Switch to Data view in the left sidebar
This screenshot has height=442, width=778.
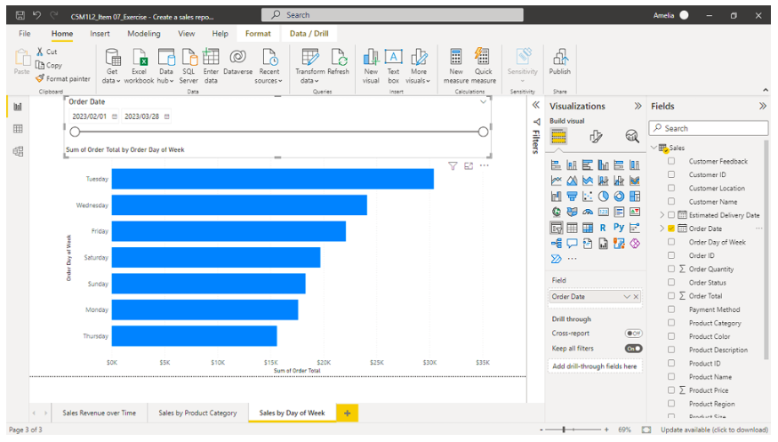click(x=17, y=129)
